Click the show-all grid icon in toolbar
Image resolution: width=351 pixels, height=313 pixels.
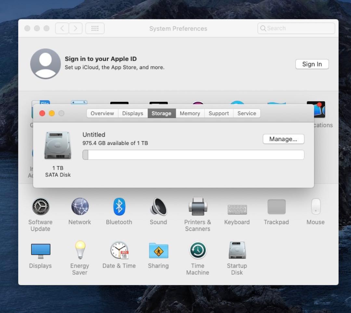point(95,28)
